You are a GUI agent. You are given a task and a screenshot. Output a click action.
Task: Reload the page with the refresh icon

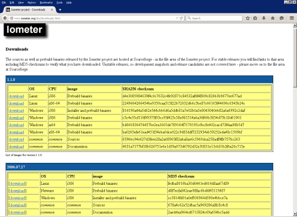pos(181,18)
